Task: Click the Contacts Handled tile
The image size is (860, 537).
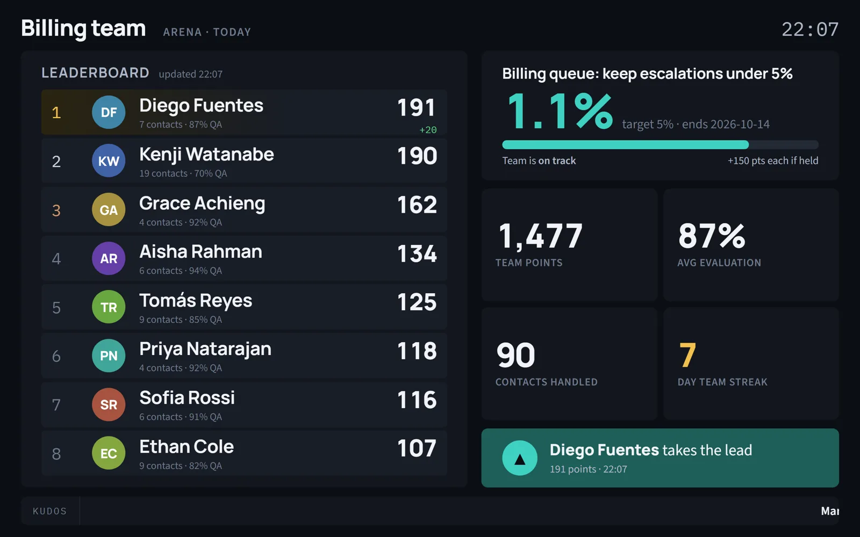Action: pyautogui.click(x=569, y=364)
